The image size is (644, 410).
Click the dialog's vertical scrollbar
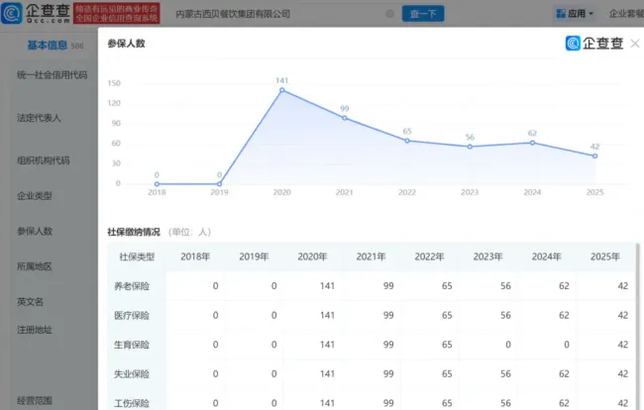[638, 326]
